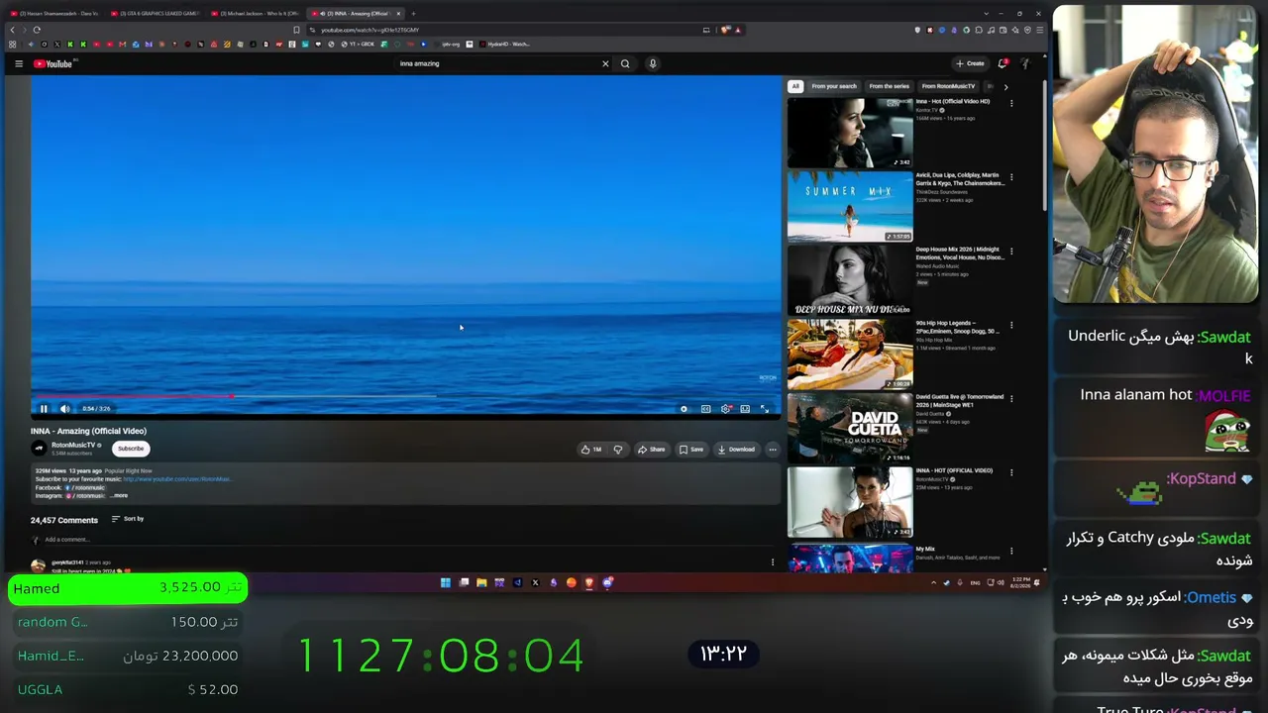1268x713 pixels.
Task: Open the Deep House Mix 2026 thumbnail
Action: (850, 280)
